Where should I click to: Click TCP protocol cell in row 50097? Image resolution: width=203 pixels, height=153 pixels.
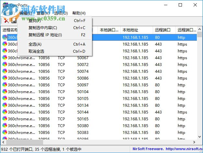tap(61, 85)
